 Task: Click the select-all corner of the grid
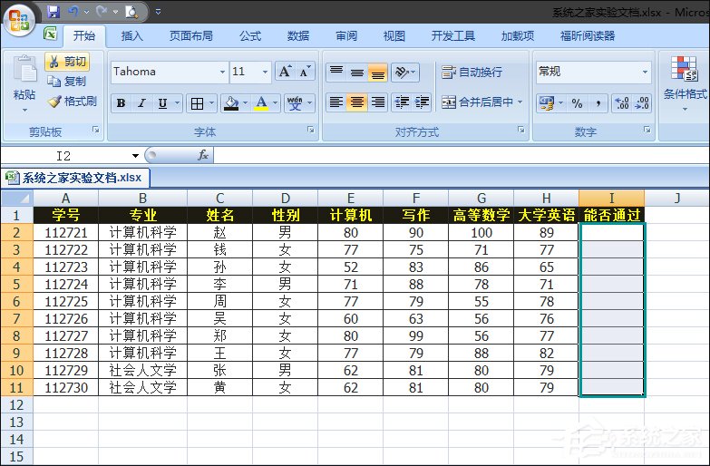click(x=16, y=199)
